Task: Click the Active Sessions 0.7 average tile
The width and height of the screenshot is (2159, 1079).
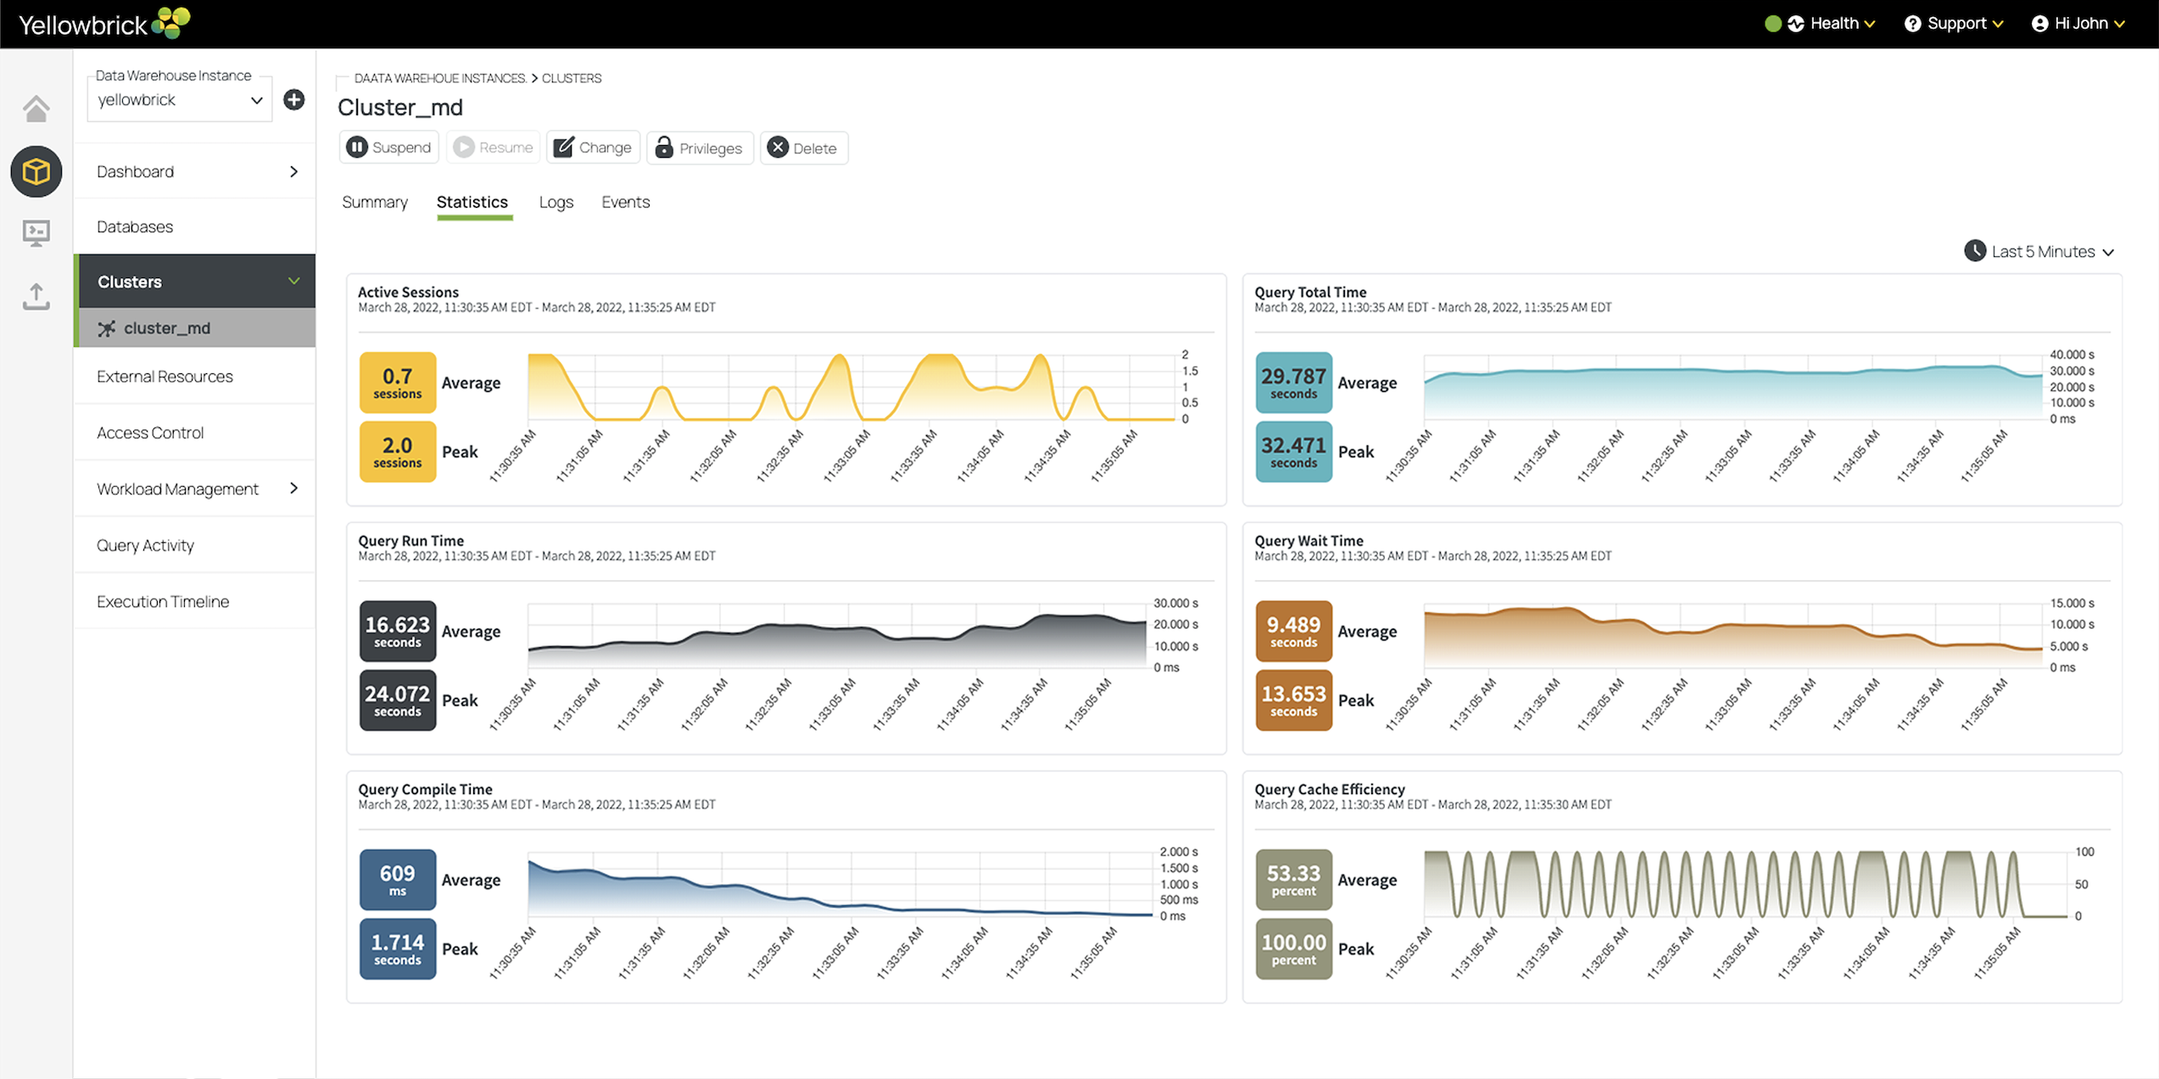Action: (x=398, y=383)
